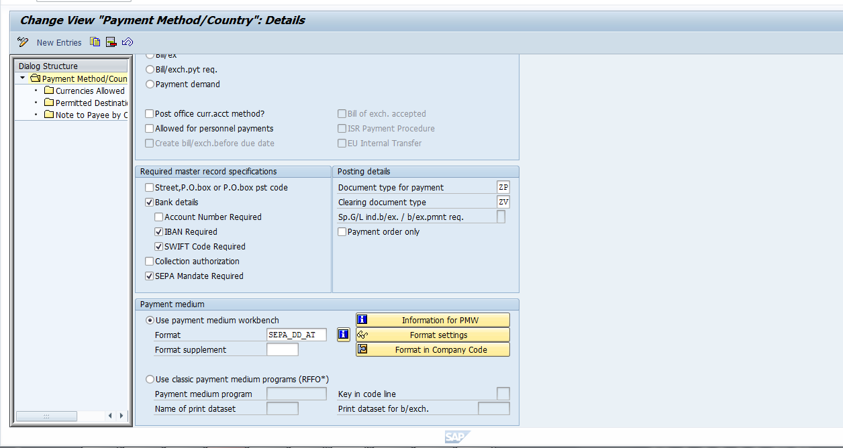Image resolution: width=843 pixels, height=448 pixels.
Task: Toggle SEPA Mandate Required checkbox
Action: click(x=150, y=276)
